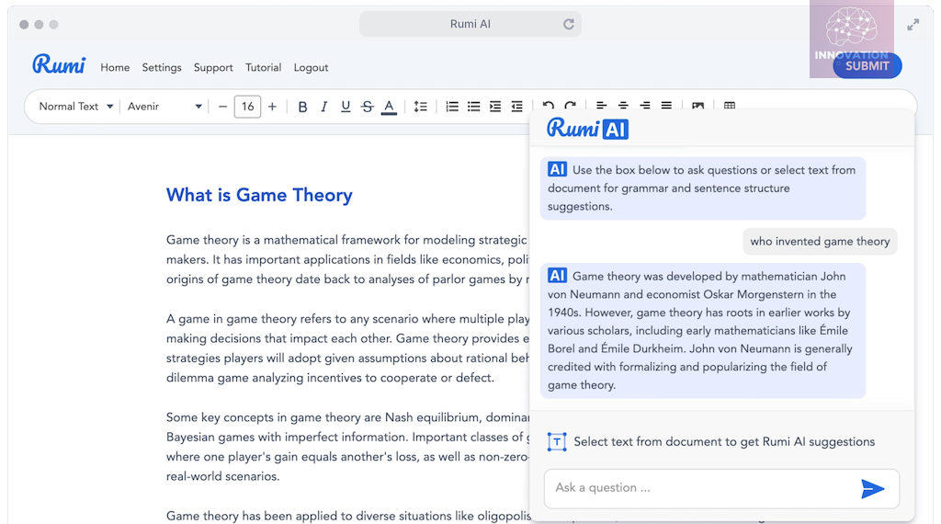Image resolution: width=941 pixels, height=524 pixels.
Task: Decrease font size with minus button
Action: point(222,107)
